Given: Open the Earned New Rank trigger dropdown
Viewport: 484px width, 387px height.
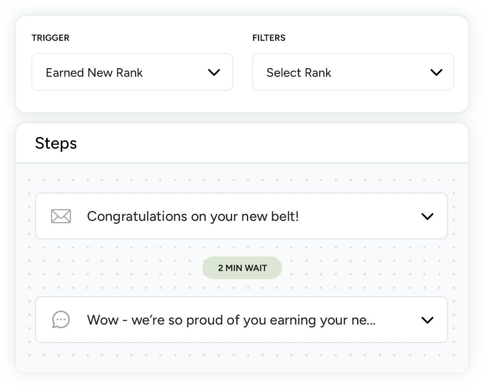Looking at the screenshot, I should (x=132, y=72).
